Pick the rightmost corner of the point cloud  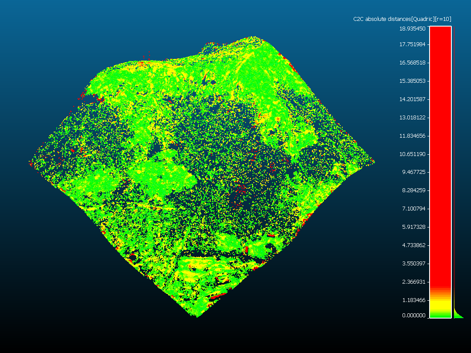click(x=373, y=162)
